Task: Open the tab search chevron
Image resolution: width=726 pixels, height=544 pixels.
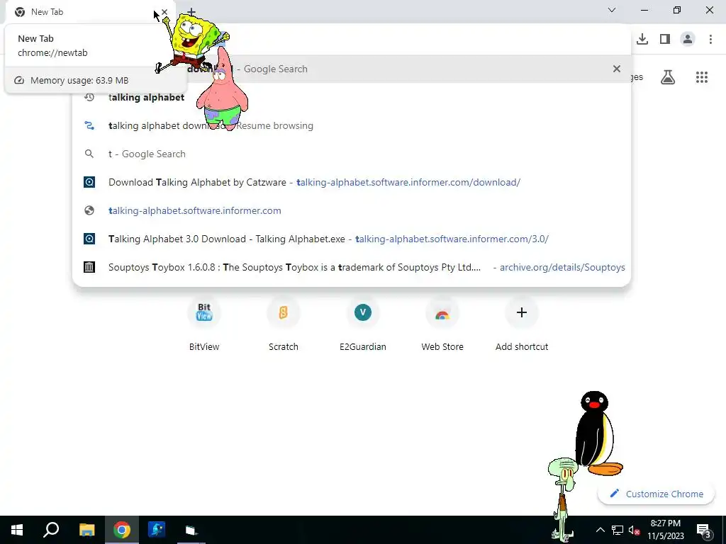Action: pyautogui.click(x=612, y=10)
